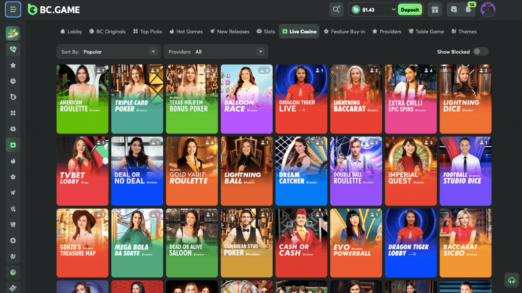
Task: Open the TVBET Lobby card
Action: [x=83, y=171]
